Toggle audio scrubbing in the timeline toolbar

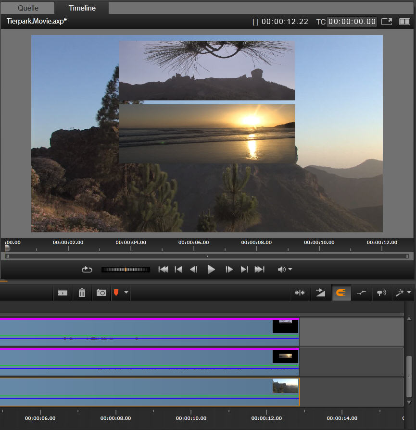tap(381, 293)
